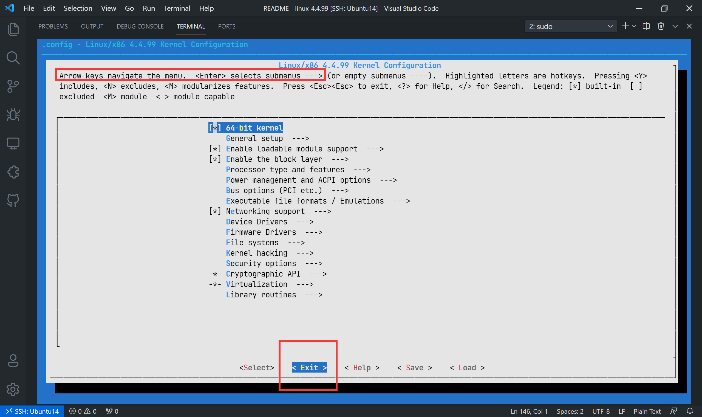Click the feedback icon in status bar

click(673, 411)
